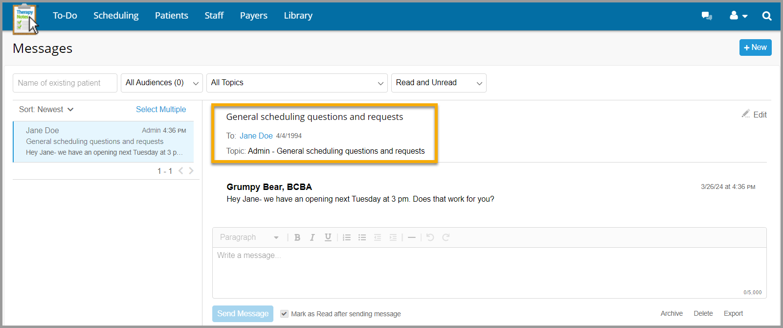
Task: Open the user account menu
Action: [738, 16]
